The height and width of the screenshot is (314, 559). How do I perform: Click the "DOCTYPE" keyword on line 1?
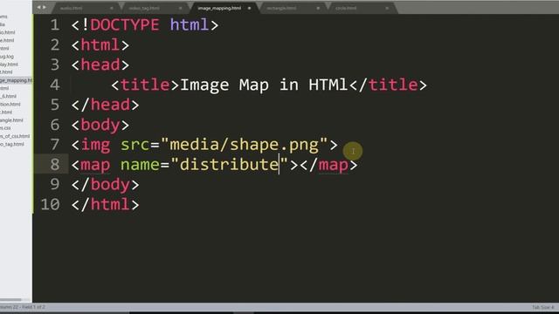point(125,25)
